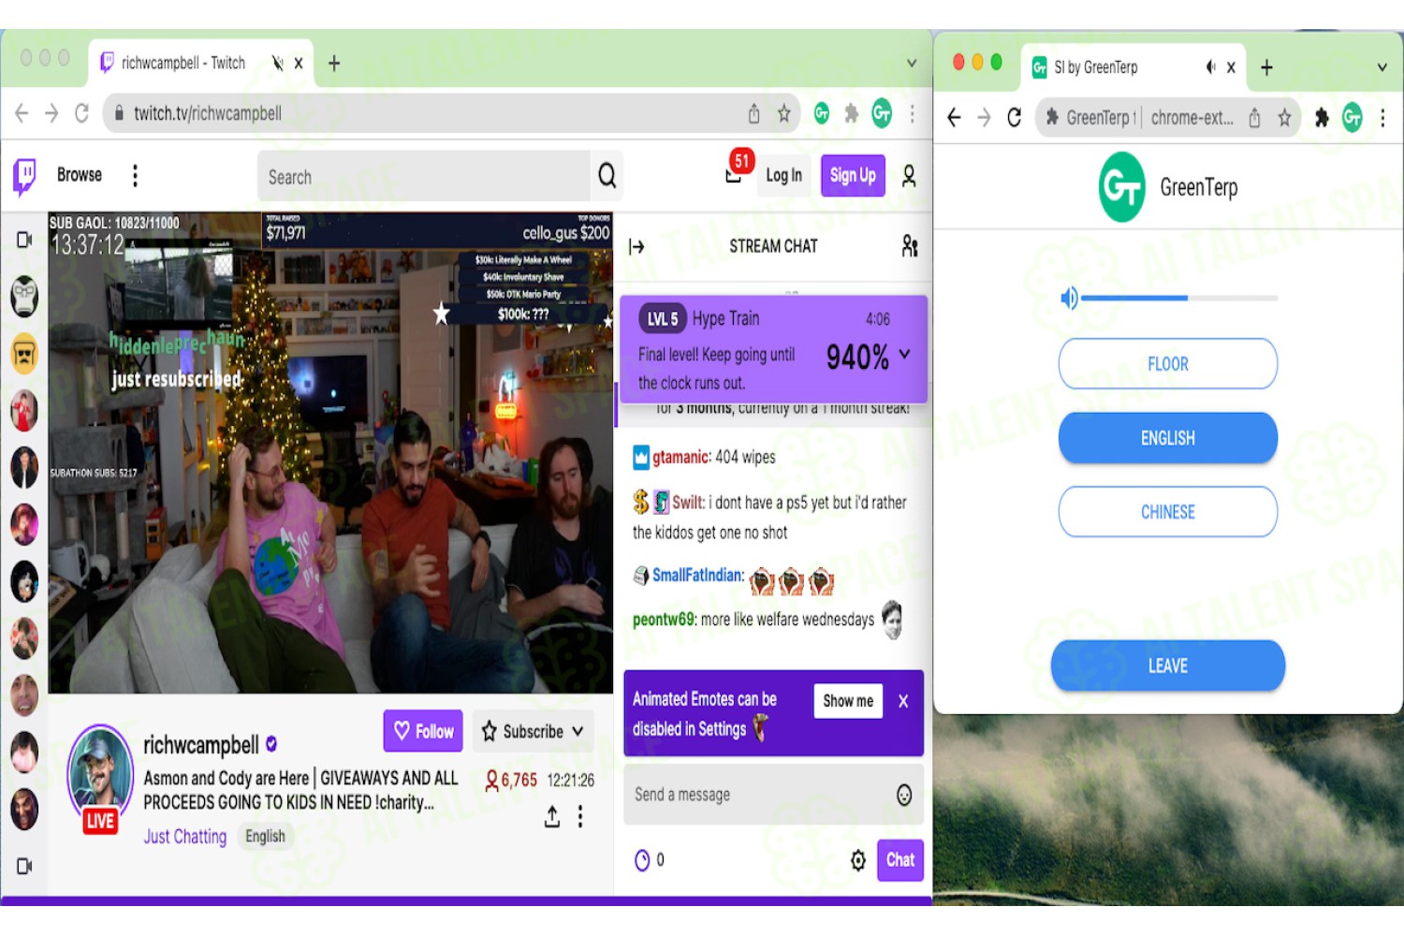Expand the Hype Train 940% chevron
1404x936 pixels.
[905, 355]
